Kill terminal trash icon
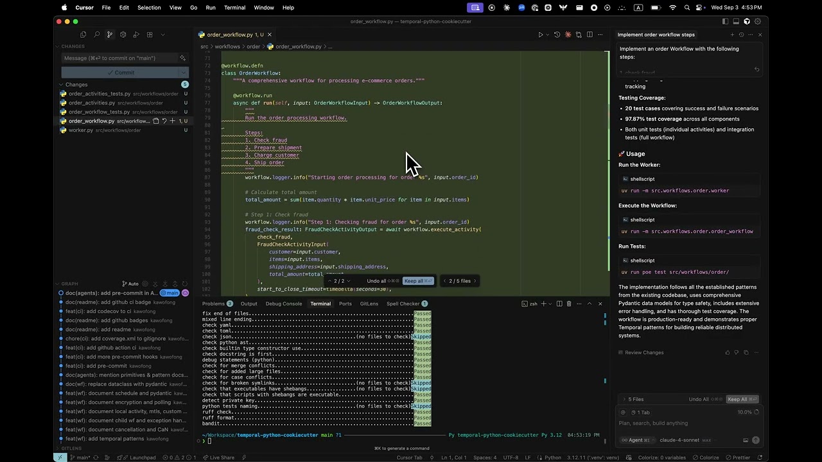 569,304
